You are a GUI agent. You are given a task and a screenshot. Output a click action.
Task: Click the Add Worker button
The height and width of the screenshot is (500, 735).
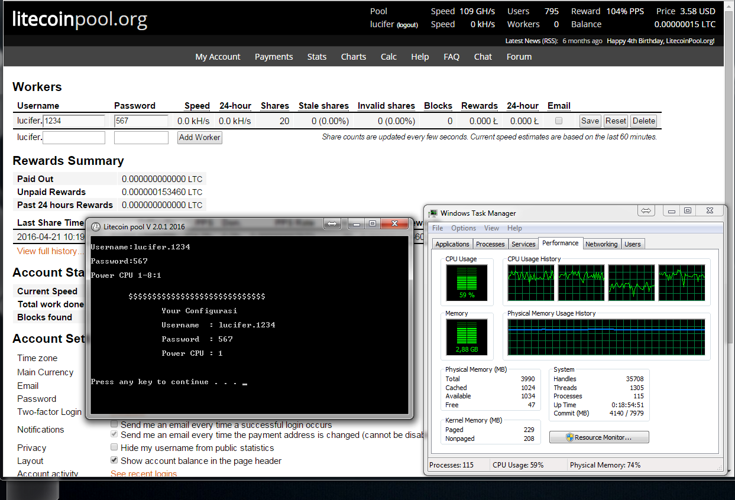pyautogui.click(x=200, y=137)
